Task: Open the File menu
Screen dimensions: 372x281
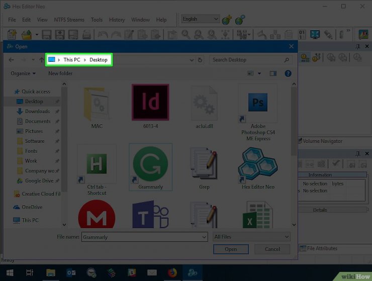Action: pyautogui.click(x=12, y=20)
